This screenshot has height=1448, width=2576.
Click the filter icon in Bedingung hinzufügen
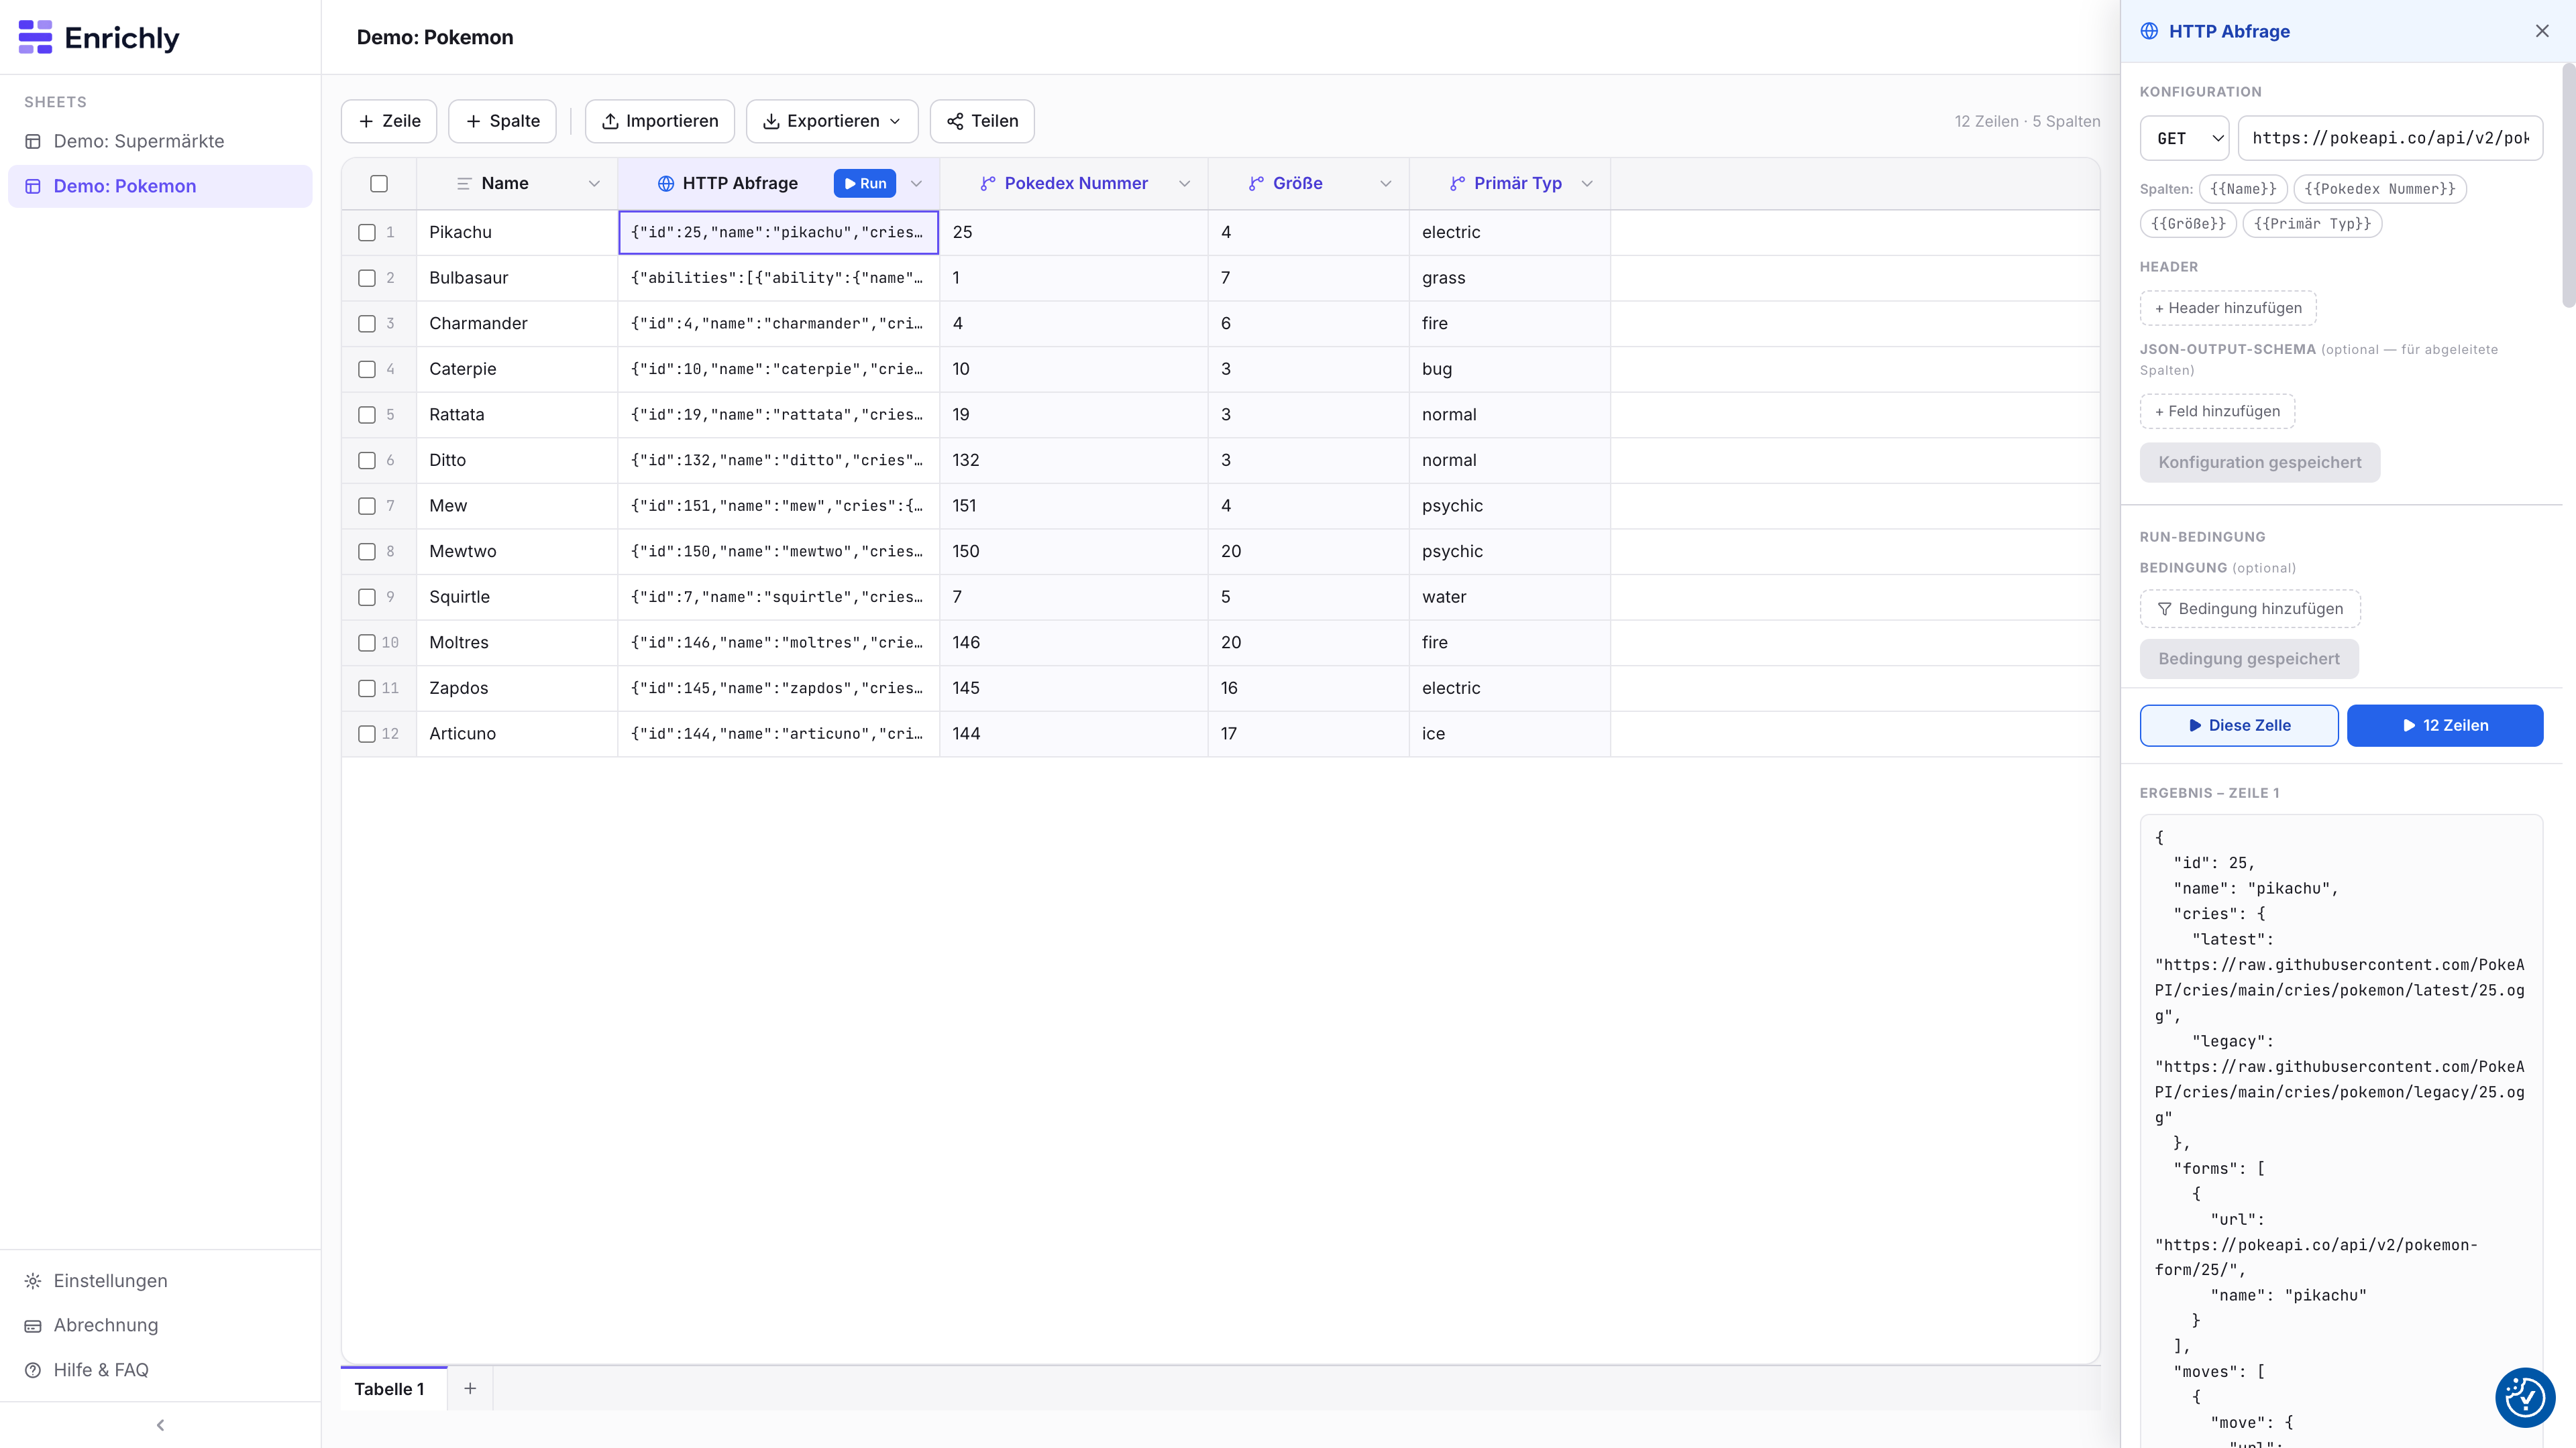2165,609
